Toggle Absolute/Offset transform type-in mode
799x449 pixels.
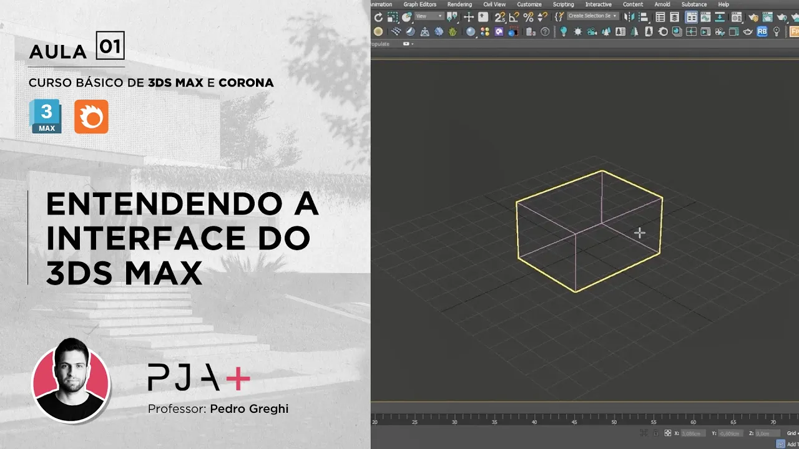coord(667,433)
